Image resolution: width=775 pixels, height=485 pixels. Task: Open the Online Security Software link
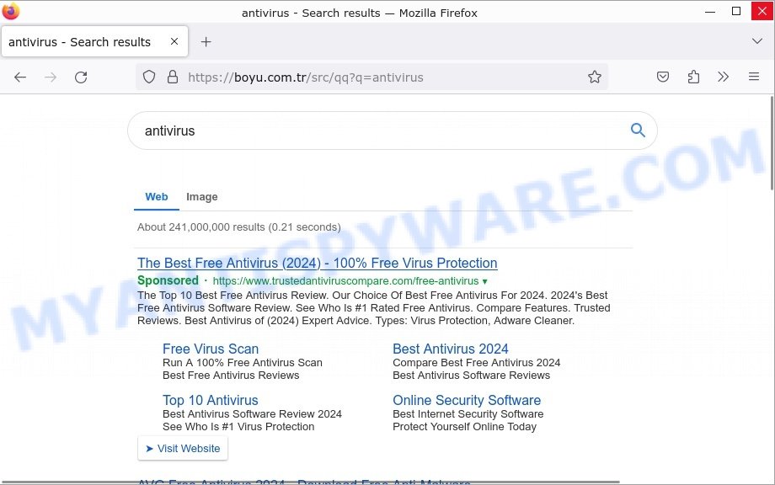(x=467, y=400)
